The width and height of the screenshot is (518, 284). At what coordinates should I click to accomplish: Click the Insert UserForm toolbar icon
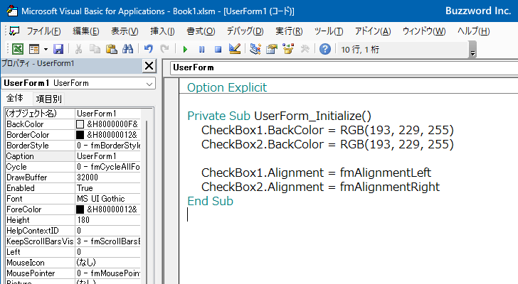pyautogui.click(x=34, y=49)
